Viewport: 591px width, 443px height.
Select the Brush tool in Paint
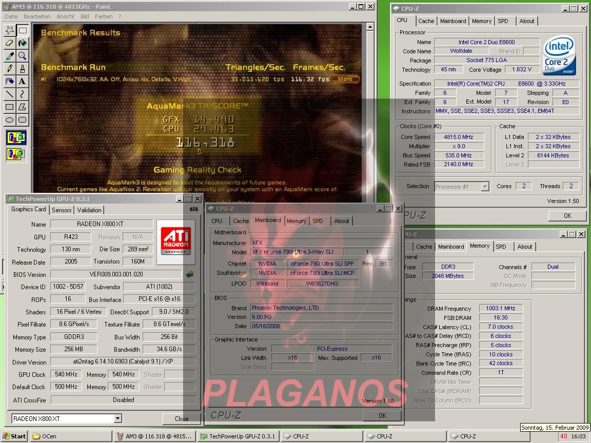click(x=23, y=69)
